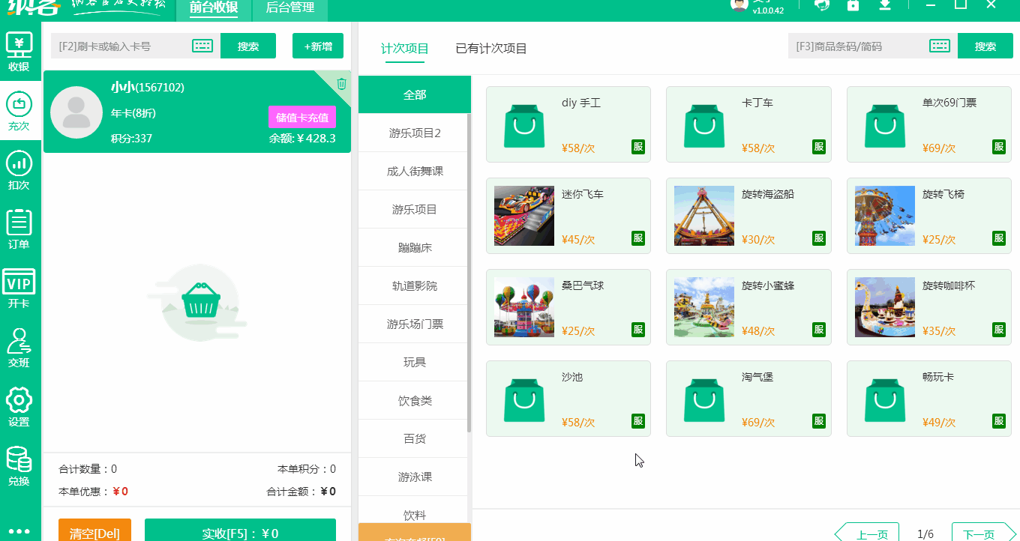Open the 设置 settings gear in the sidebar
The image size is (1020, 541).
point(20,402)
